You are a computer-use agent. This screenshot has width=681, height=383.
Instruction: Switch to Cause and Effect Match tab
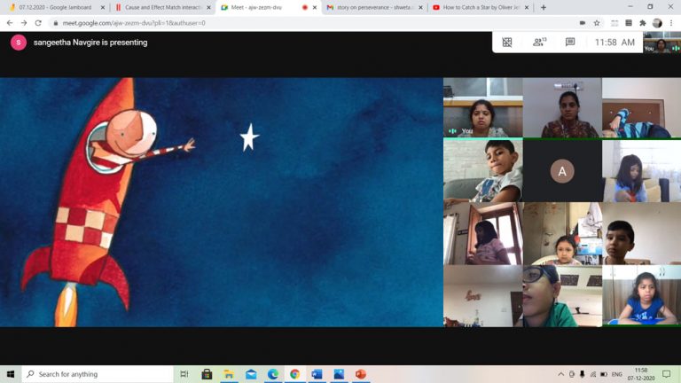coord(163,7)
